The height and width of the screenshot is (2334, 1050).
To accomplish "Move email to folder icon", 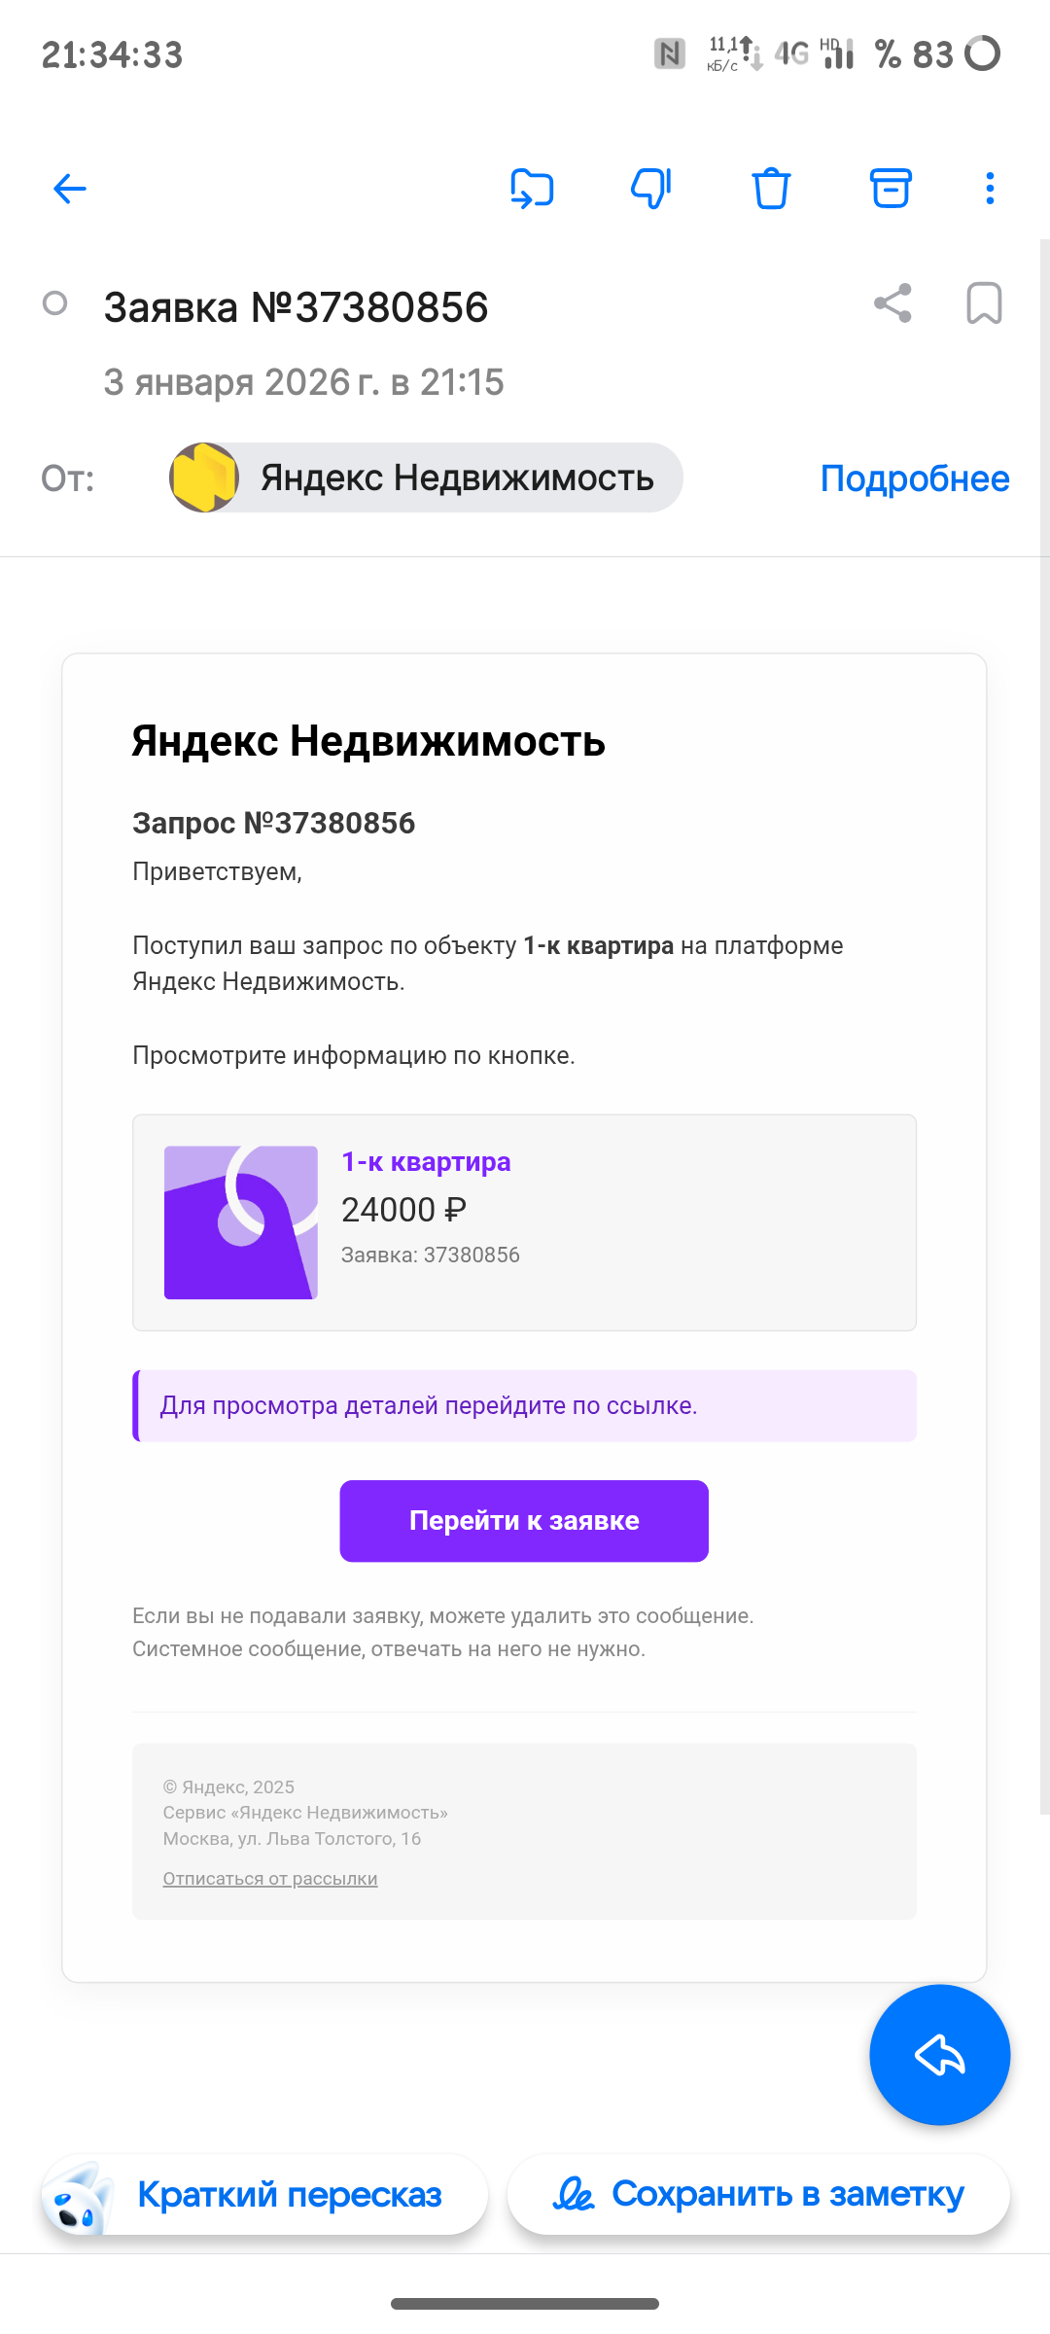I will tap(532, 189).
